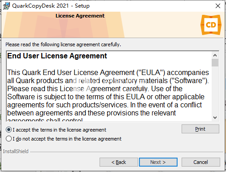Screen dimensions: 226x172
Task: Click the orange CD QuarkCopyDesk logo
Action: tap(211, 25)
